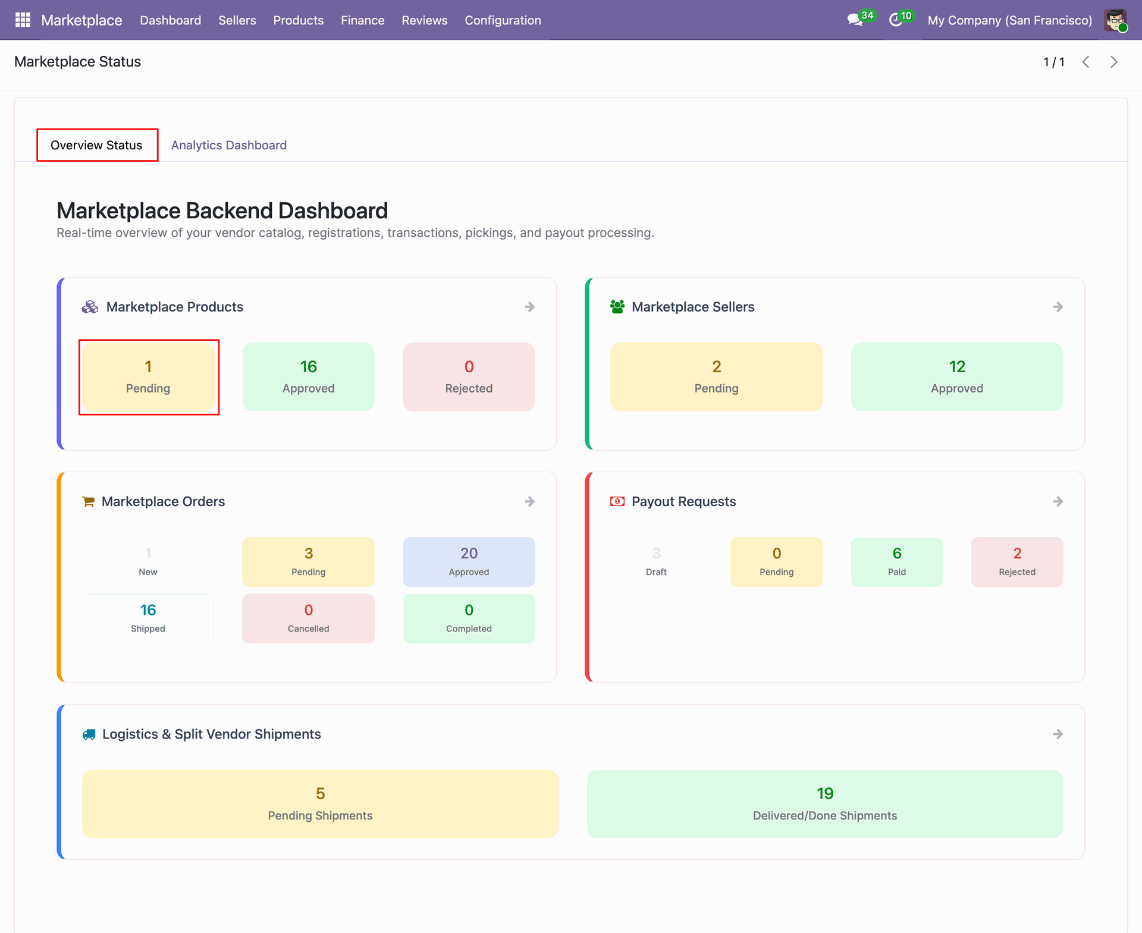Viewport: 1142px width, 933px height.
Task: Open the 0 Rejected products tile
Action: 469,377
